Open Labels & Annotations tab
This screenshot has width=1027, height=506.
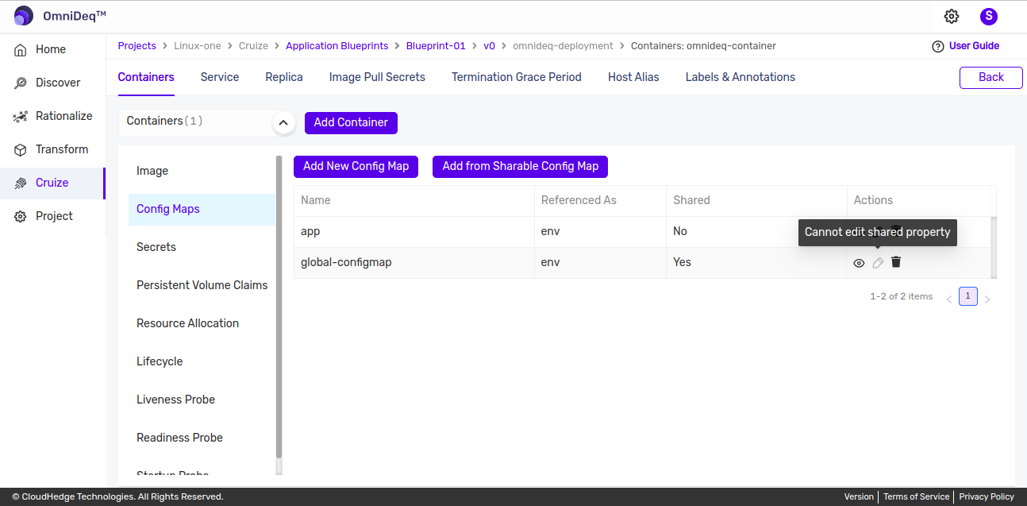point(740,77)
